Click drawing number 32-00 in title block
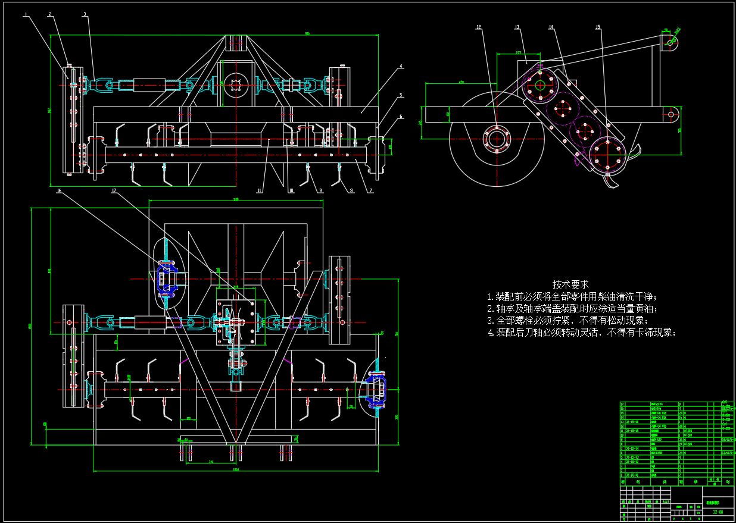Image resolution: width=736 pixels, height=523 pixels. pos(718,511)
